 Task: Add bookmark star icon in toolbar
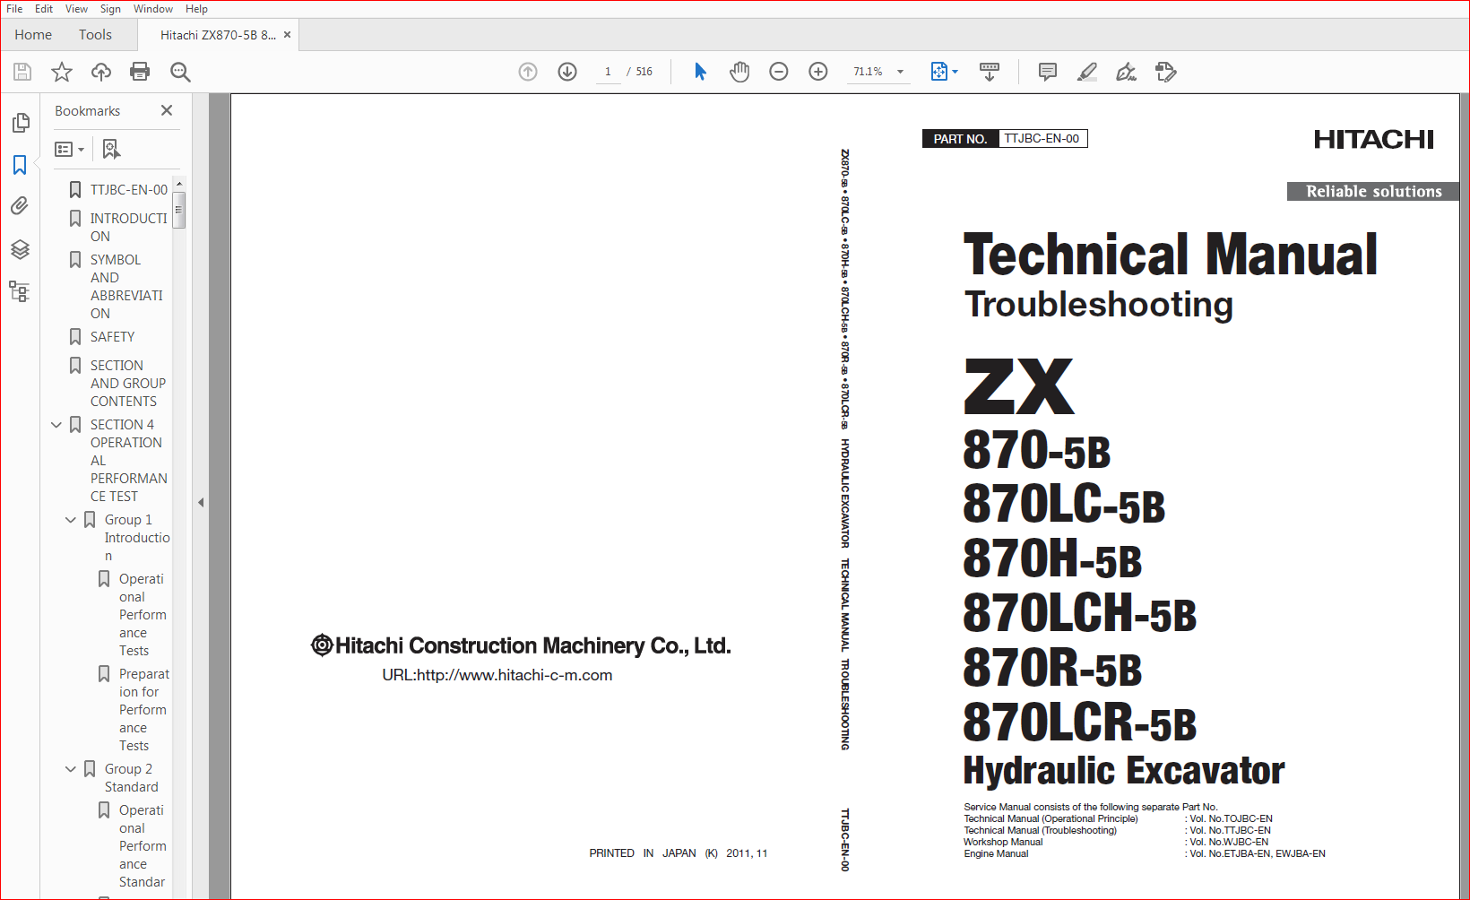62,72
